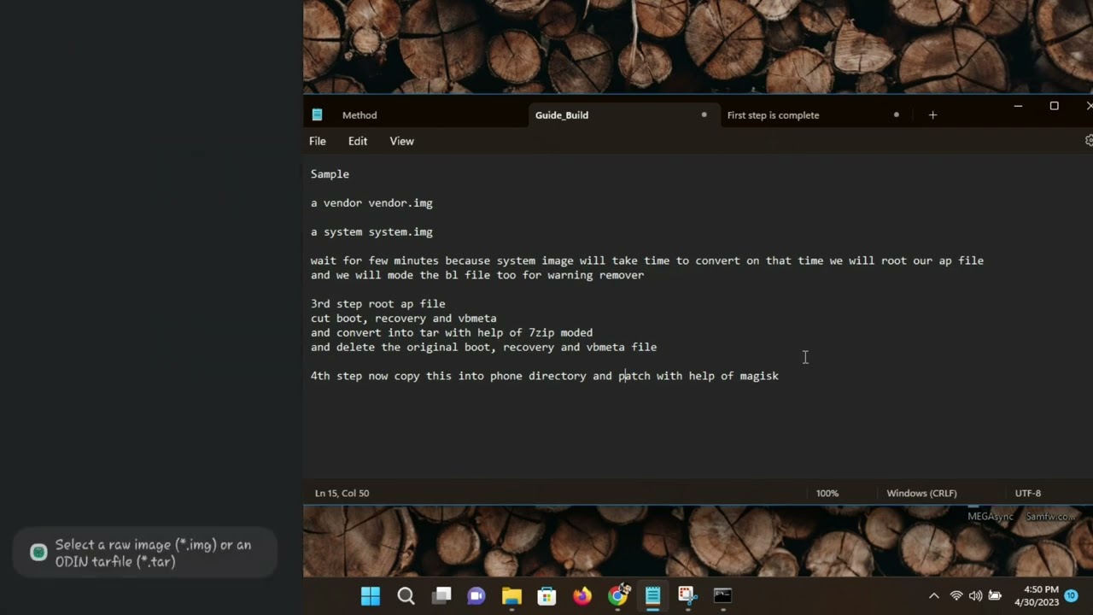
Task: Click the Windows (CRLF) line ending indicator
Action: click(921, 493)
